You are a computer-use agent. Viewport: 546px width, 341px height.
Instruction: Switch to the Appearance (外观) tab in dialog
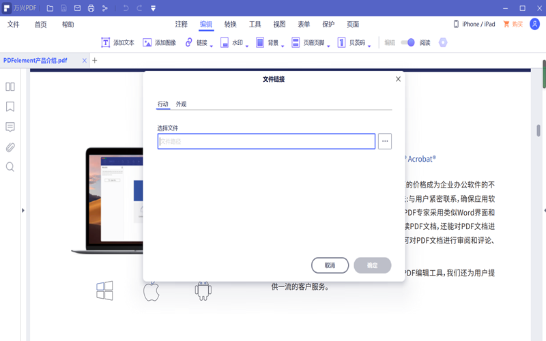181,104
